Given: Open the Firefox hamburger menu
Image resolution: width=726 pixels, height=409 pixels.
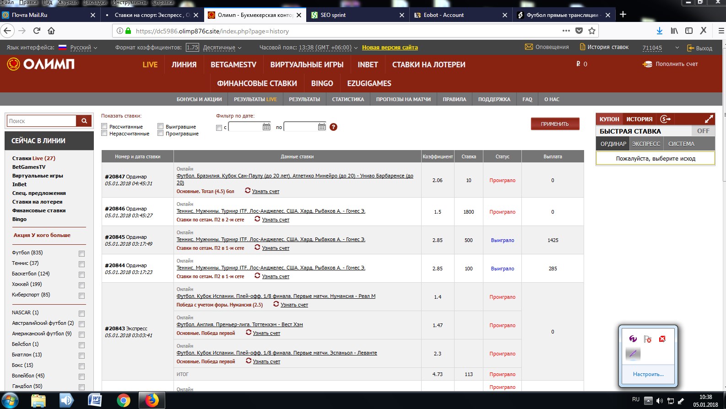Looking at the screenshot, I should click(721, 31).
